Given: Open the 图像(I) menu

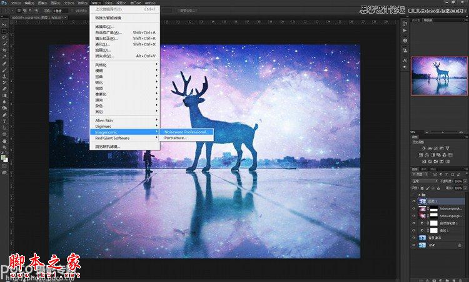Looking at the screenshot, I should tap(42, 3).
